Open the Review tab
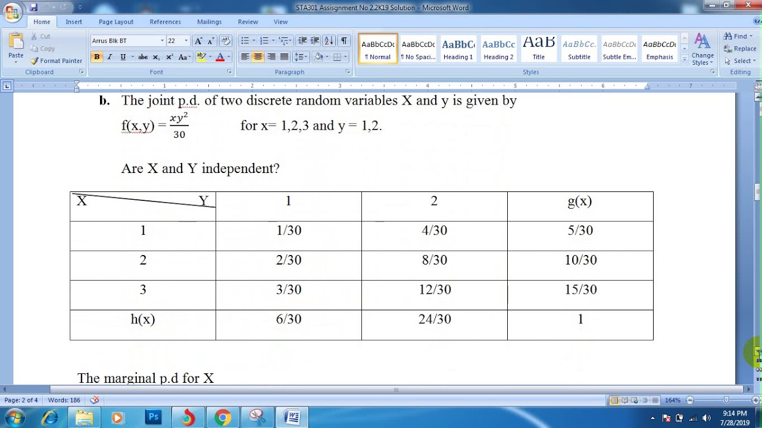 248,22
